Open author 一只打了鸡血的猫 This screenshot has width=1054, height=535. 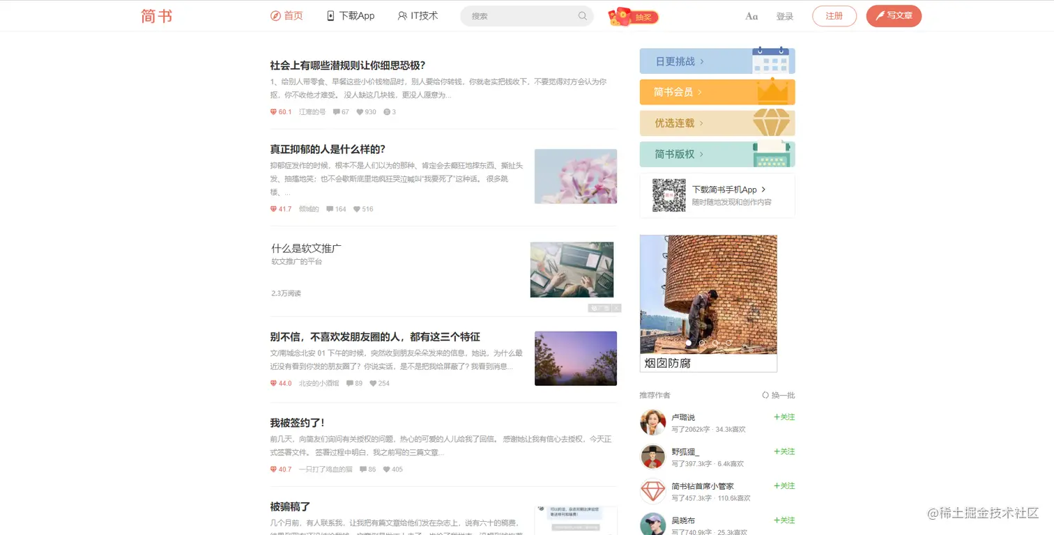tap(326, 470)
